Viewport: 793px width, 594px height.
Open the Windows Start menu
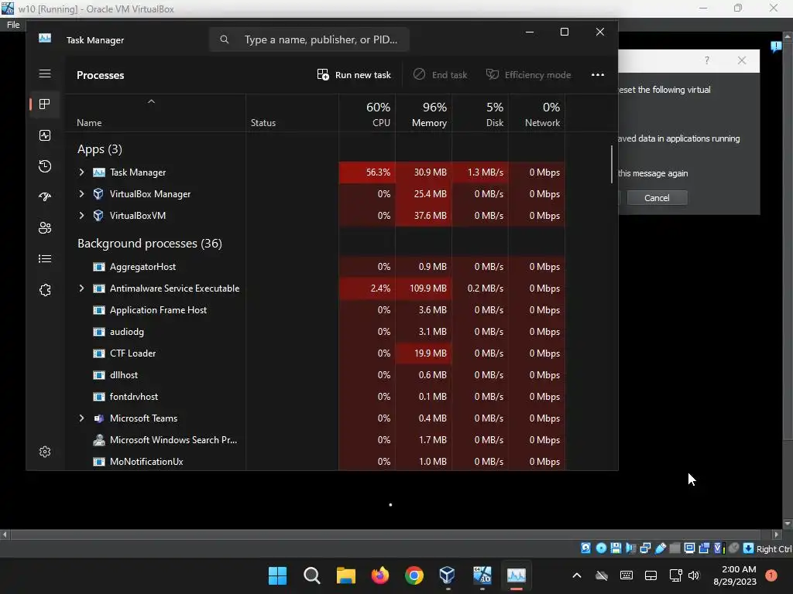pos(277,575)
